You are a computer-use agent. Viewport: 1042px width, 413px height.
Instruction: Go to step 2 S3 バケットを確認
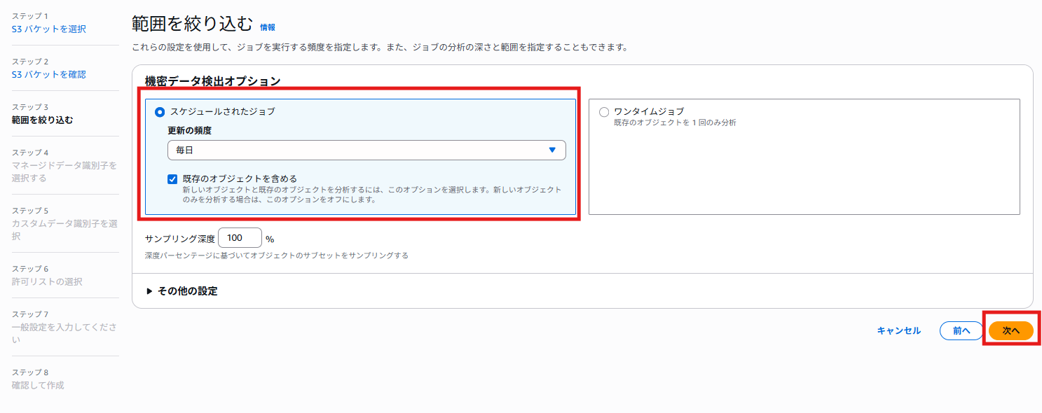click(49, 74)
